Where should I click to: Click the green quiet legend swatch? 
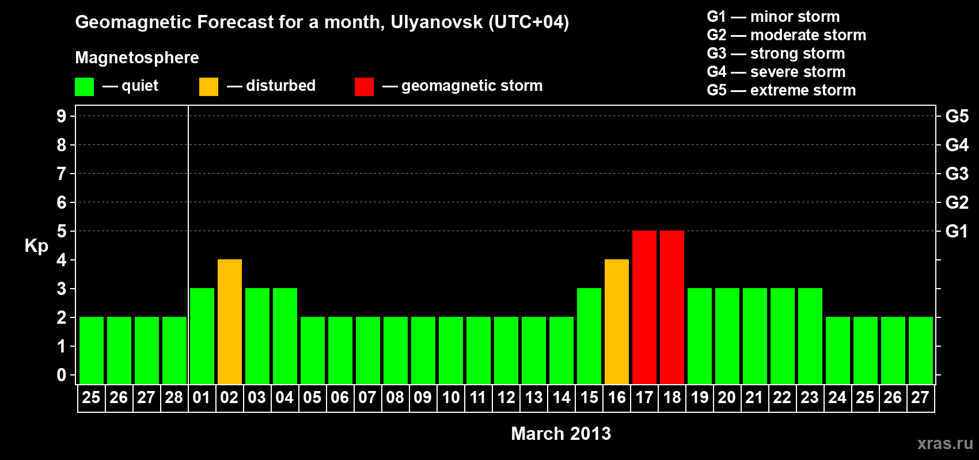(x=84, y=87)
